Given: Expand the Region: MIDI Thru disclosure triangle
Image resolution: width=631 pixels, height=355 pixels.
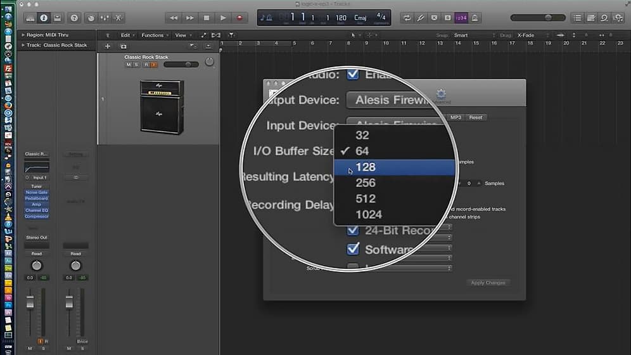Looking at the screenshot, I should [x=23, y=35].
